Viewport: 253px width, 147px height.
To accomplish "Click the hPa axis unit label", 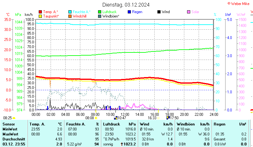I will coord(18,15).
